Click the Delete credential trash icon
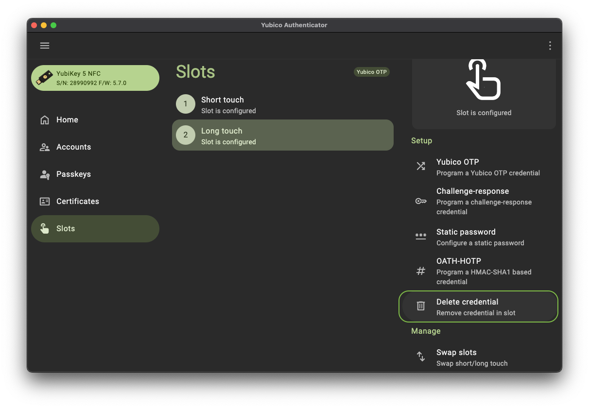 421,306
